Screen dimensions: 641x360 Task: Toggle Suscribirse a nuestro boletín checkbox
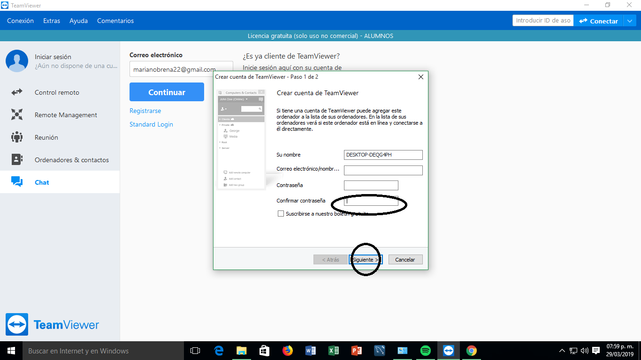point(281,214)
